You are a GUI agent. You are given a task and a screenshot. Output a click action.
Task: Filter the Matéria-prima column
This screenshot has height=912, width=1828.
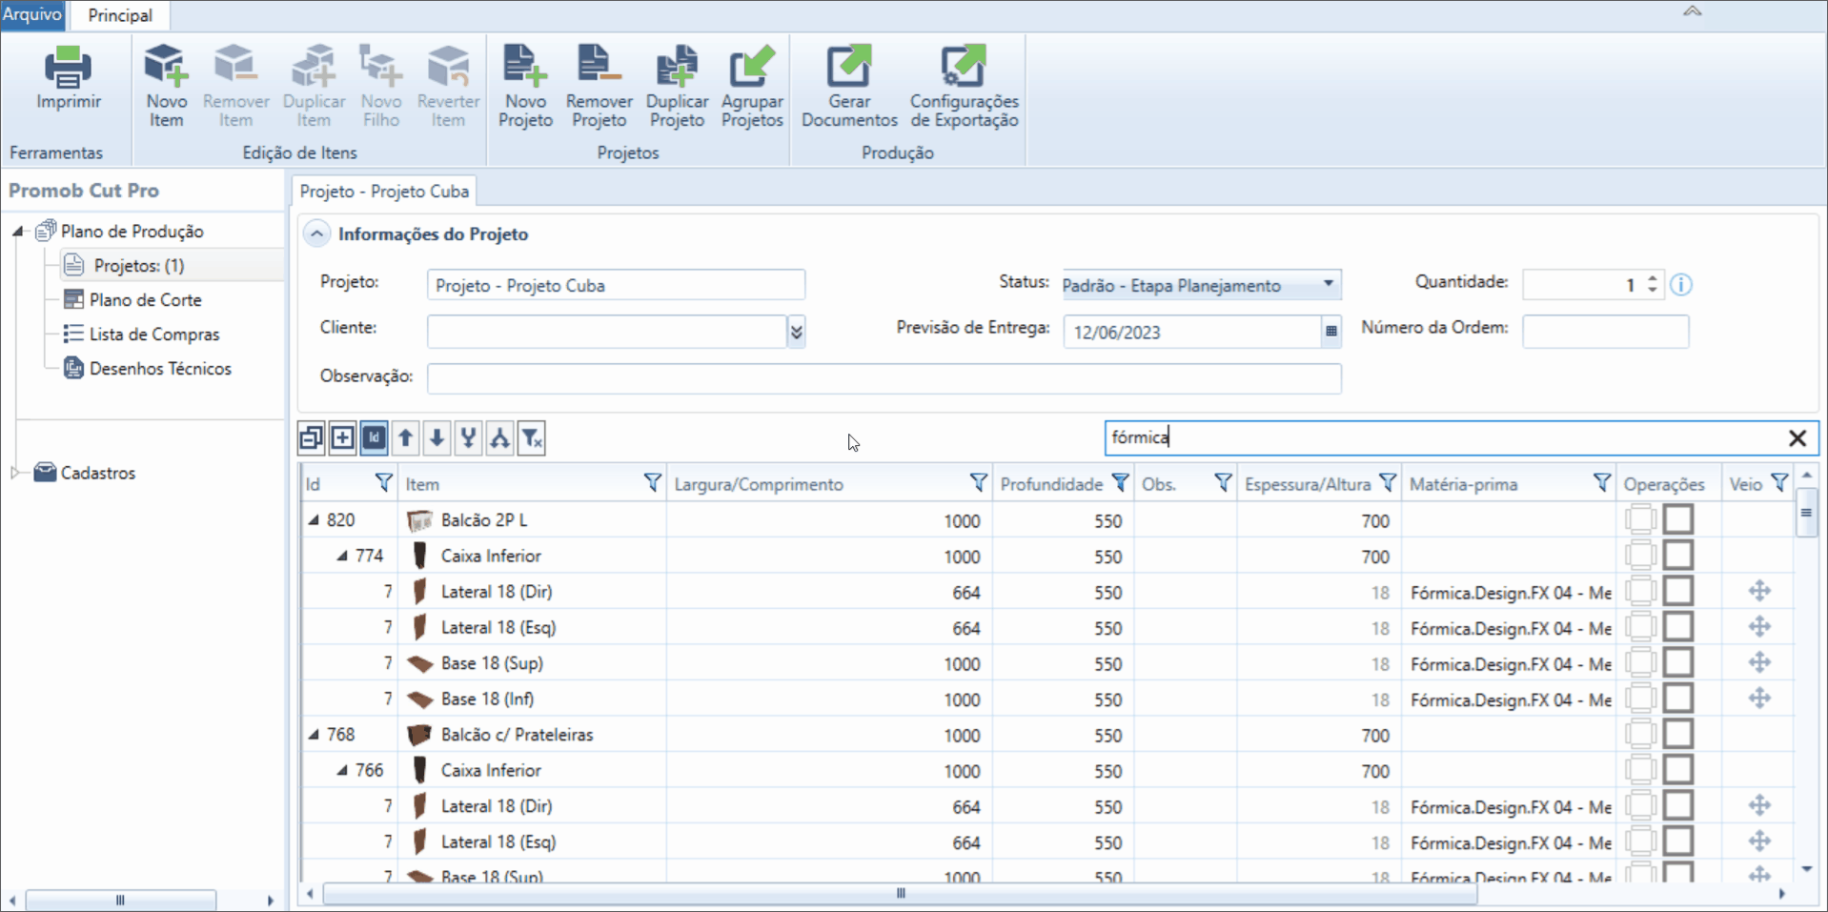[x=1602, y=483]
